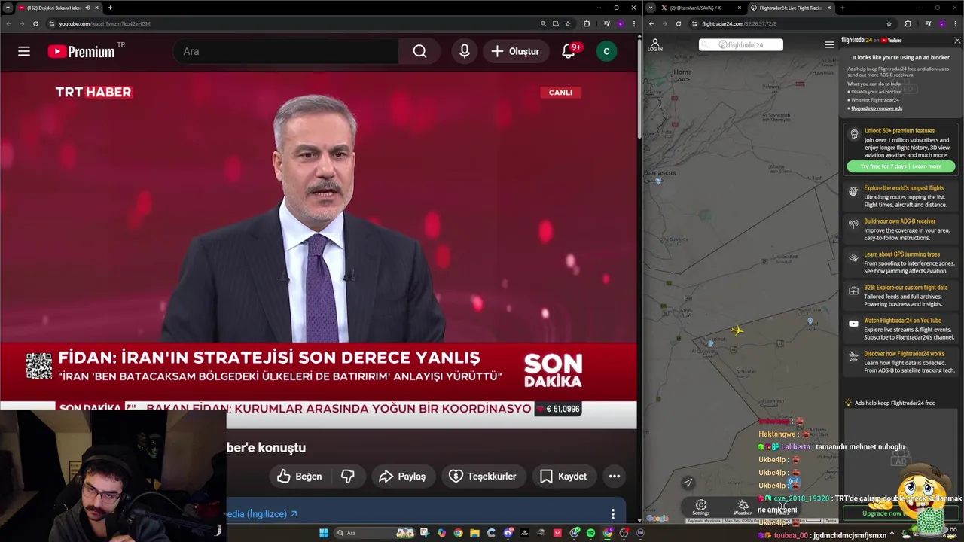
Task: Open tab search dropdown in YouTube window
Action: [x=7, y=8]
